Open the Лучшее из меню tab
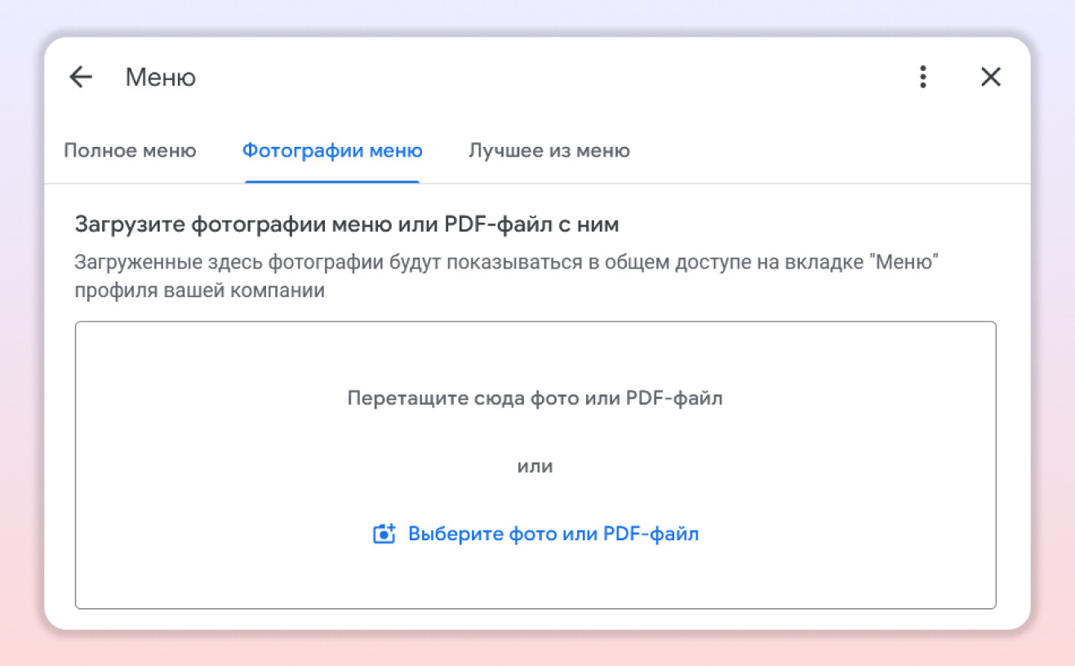Image resolution: width=1075 pixels, height=666 pixels. (549, 151)
